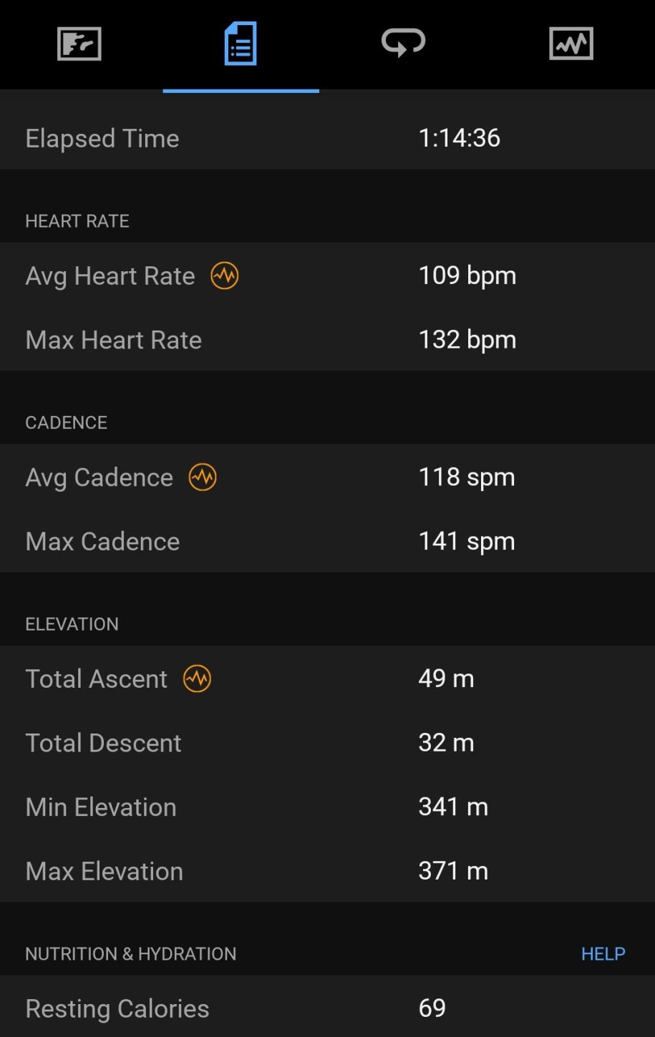This screenshot has width=655, height=1037.
Task: Select the Max Cadence row
Action: pyautogui.click(x=327, y=542)
